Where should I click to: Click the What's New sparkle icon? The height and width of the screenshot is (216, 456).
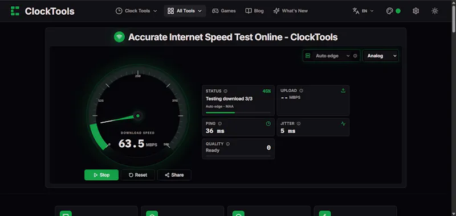click(x=276, y=11)
